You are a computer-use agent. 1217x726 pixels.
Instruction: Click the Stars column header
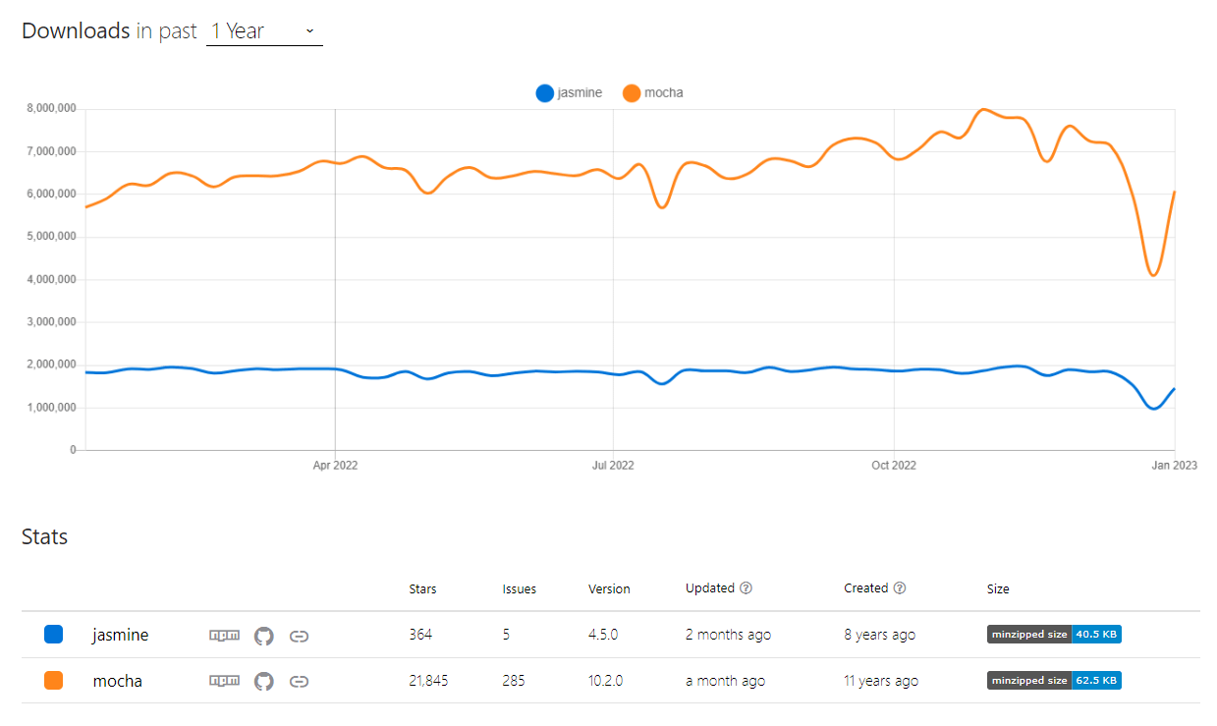[x=422, y=587]
